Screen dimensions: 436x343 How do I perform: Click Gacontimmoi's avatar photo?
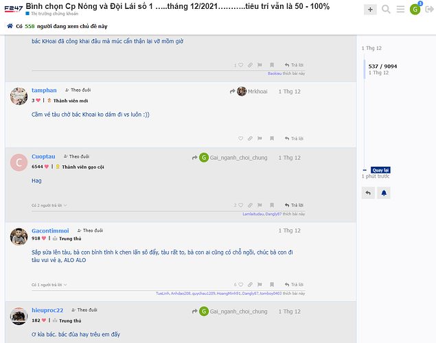point(19,237)
